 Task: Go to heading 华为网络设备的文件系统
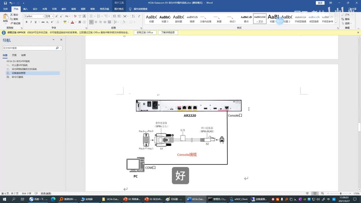click(x=24, y=69)
